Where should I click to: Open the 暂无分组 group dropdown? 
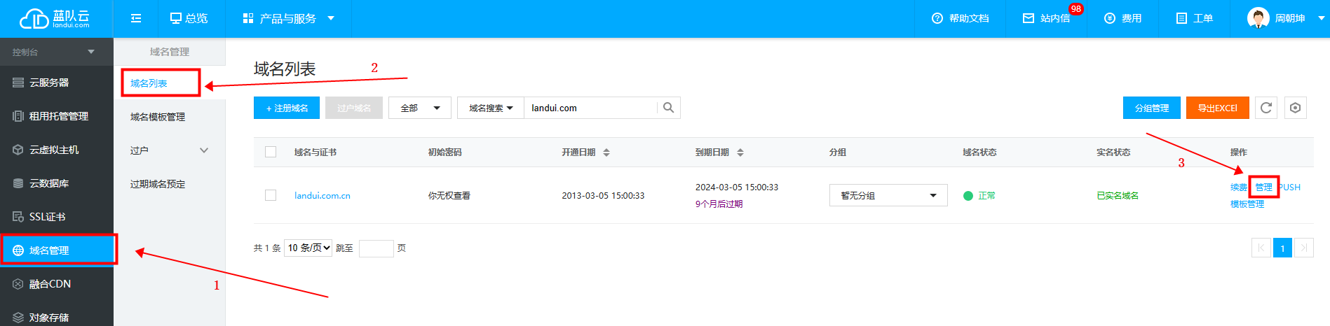pos(888,195)
